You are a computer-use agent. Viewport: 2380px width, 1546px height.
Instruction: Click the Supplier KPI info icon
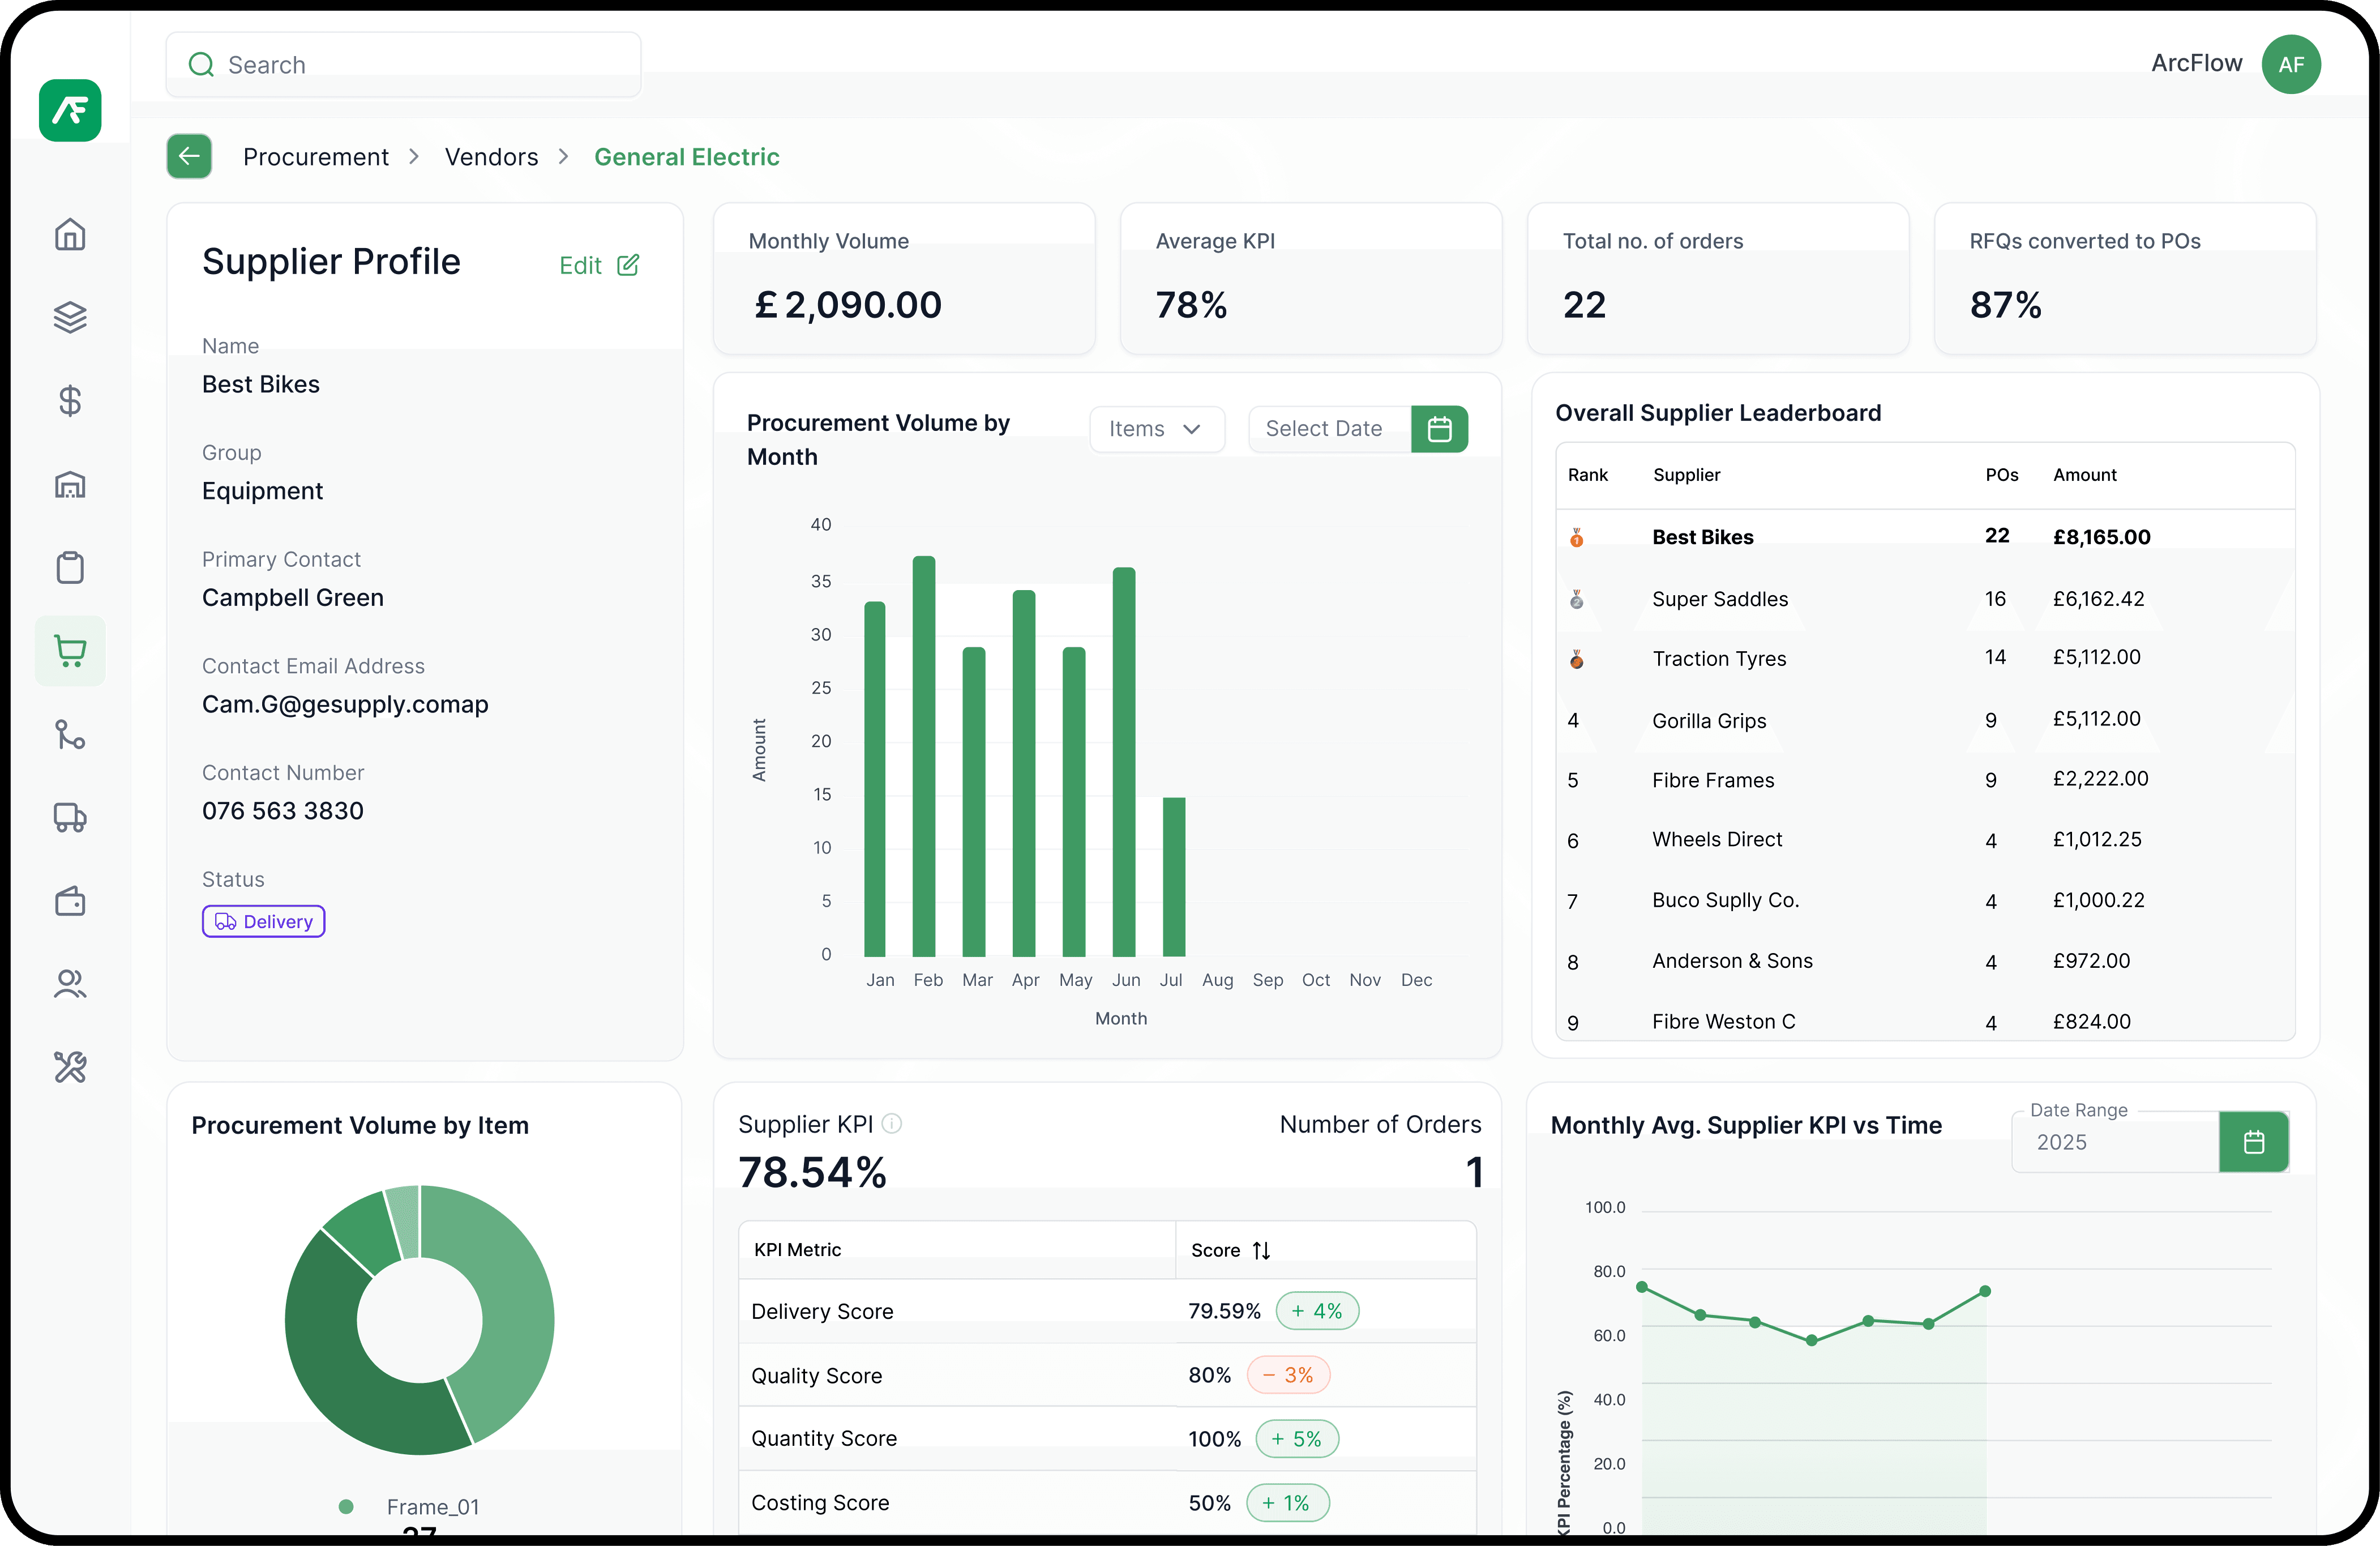point(892,1124)
